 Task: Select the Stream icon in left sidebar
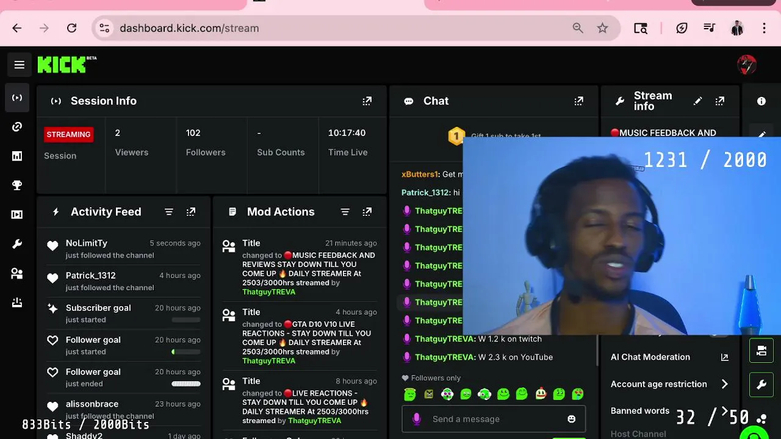tap(17, 98)
